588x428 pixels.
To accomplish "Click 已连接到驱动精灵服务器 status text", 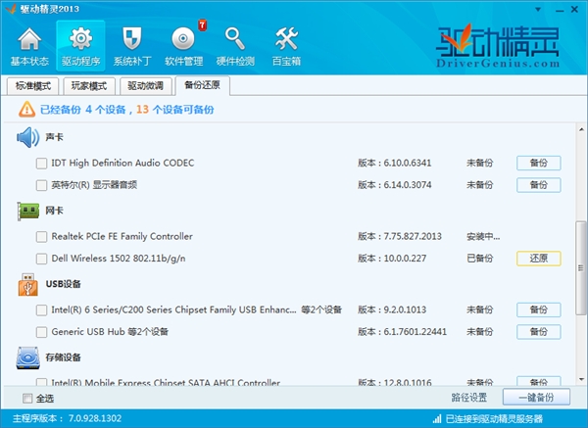I will (494, 418).
